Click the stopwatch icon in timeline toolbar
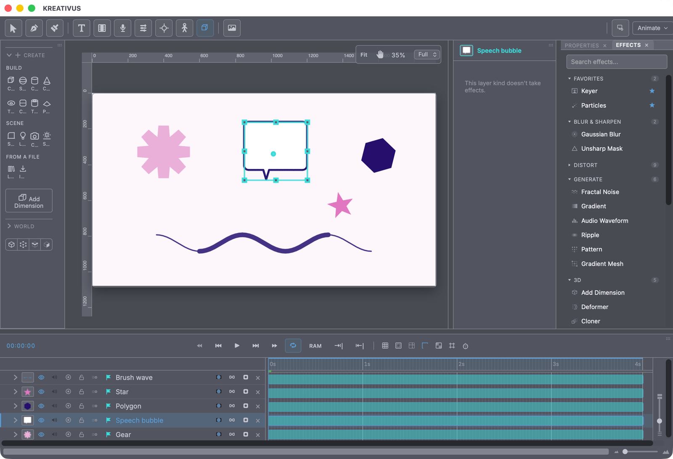Screen dimensions: 673x459 pos(466,346)
